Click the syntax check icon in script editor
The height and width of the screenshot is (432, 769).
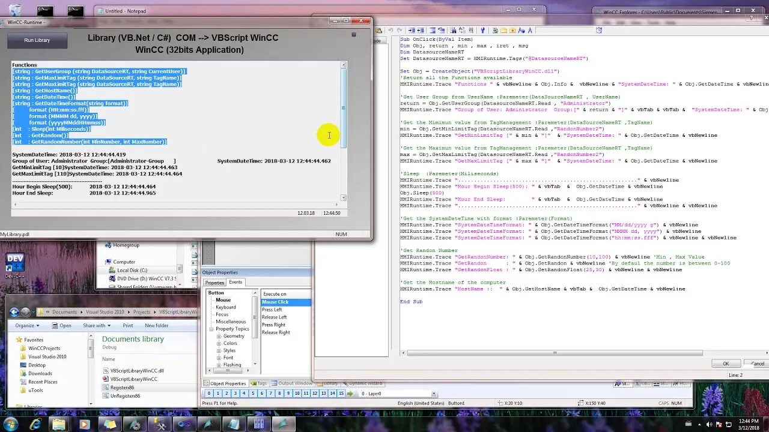482,30
